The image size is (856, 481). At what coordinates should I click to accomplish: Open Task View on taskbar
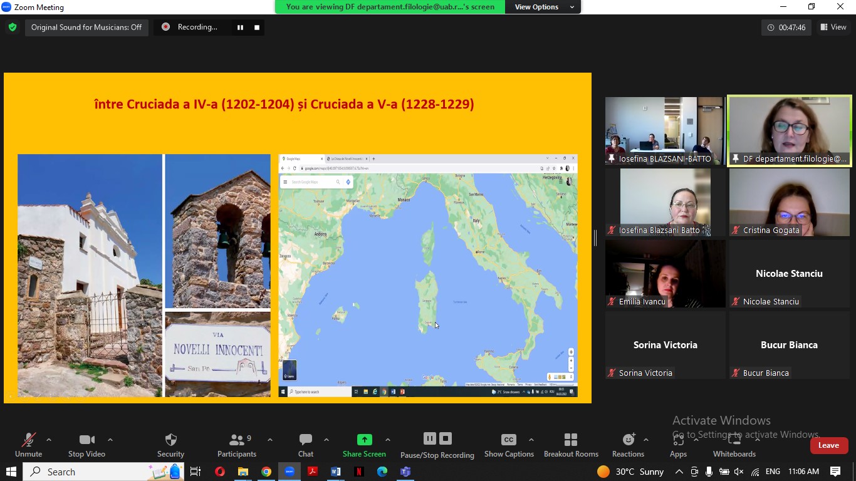(x=196, y=472)
